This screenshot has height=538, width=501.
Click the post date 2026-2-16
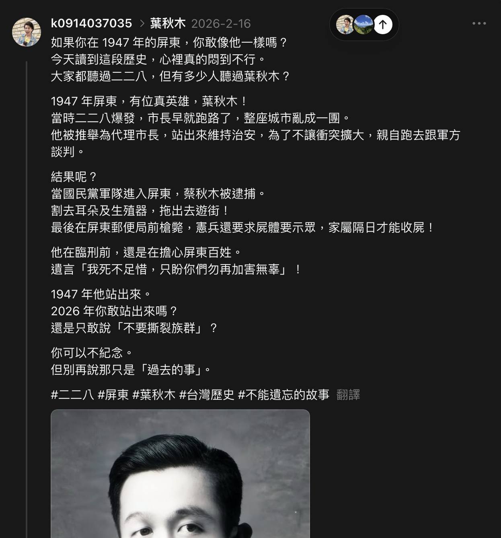pyautogui.click(x=221, y=24)
